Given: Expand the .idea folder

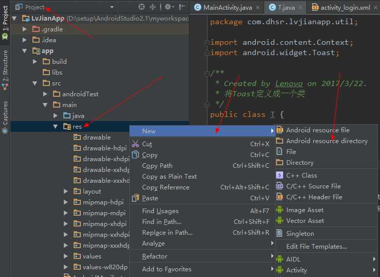Looking at the screenshot, I should pyautogui.click(x=25, y=40).
